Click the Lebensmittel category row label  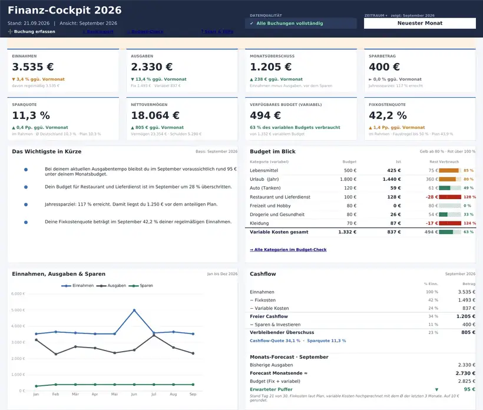point(264,170)
